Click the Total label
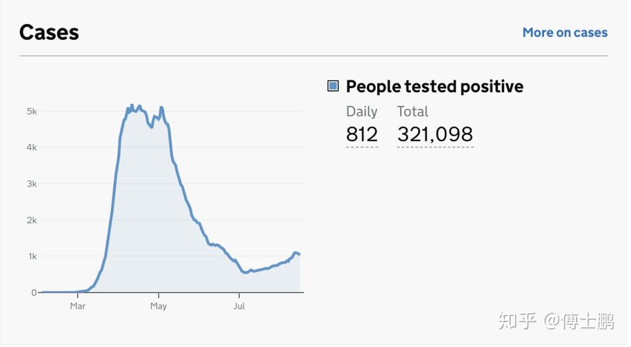Viewport: 631px width, 347px height. [x=412, y=111]
